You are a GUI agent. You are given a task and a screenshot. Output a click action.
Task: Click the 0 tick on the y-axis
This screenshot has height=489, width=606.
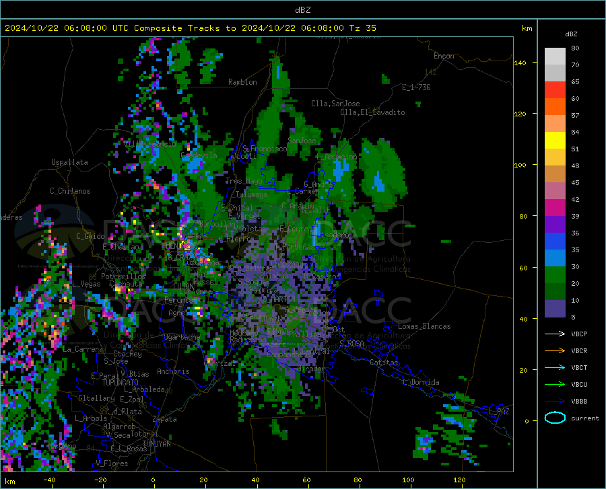click(x=527, y=421)
